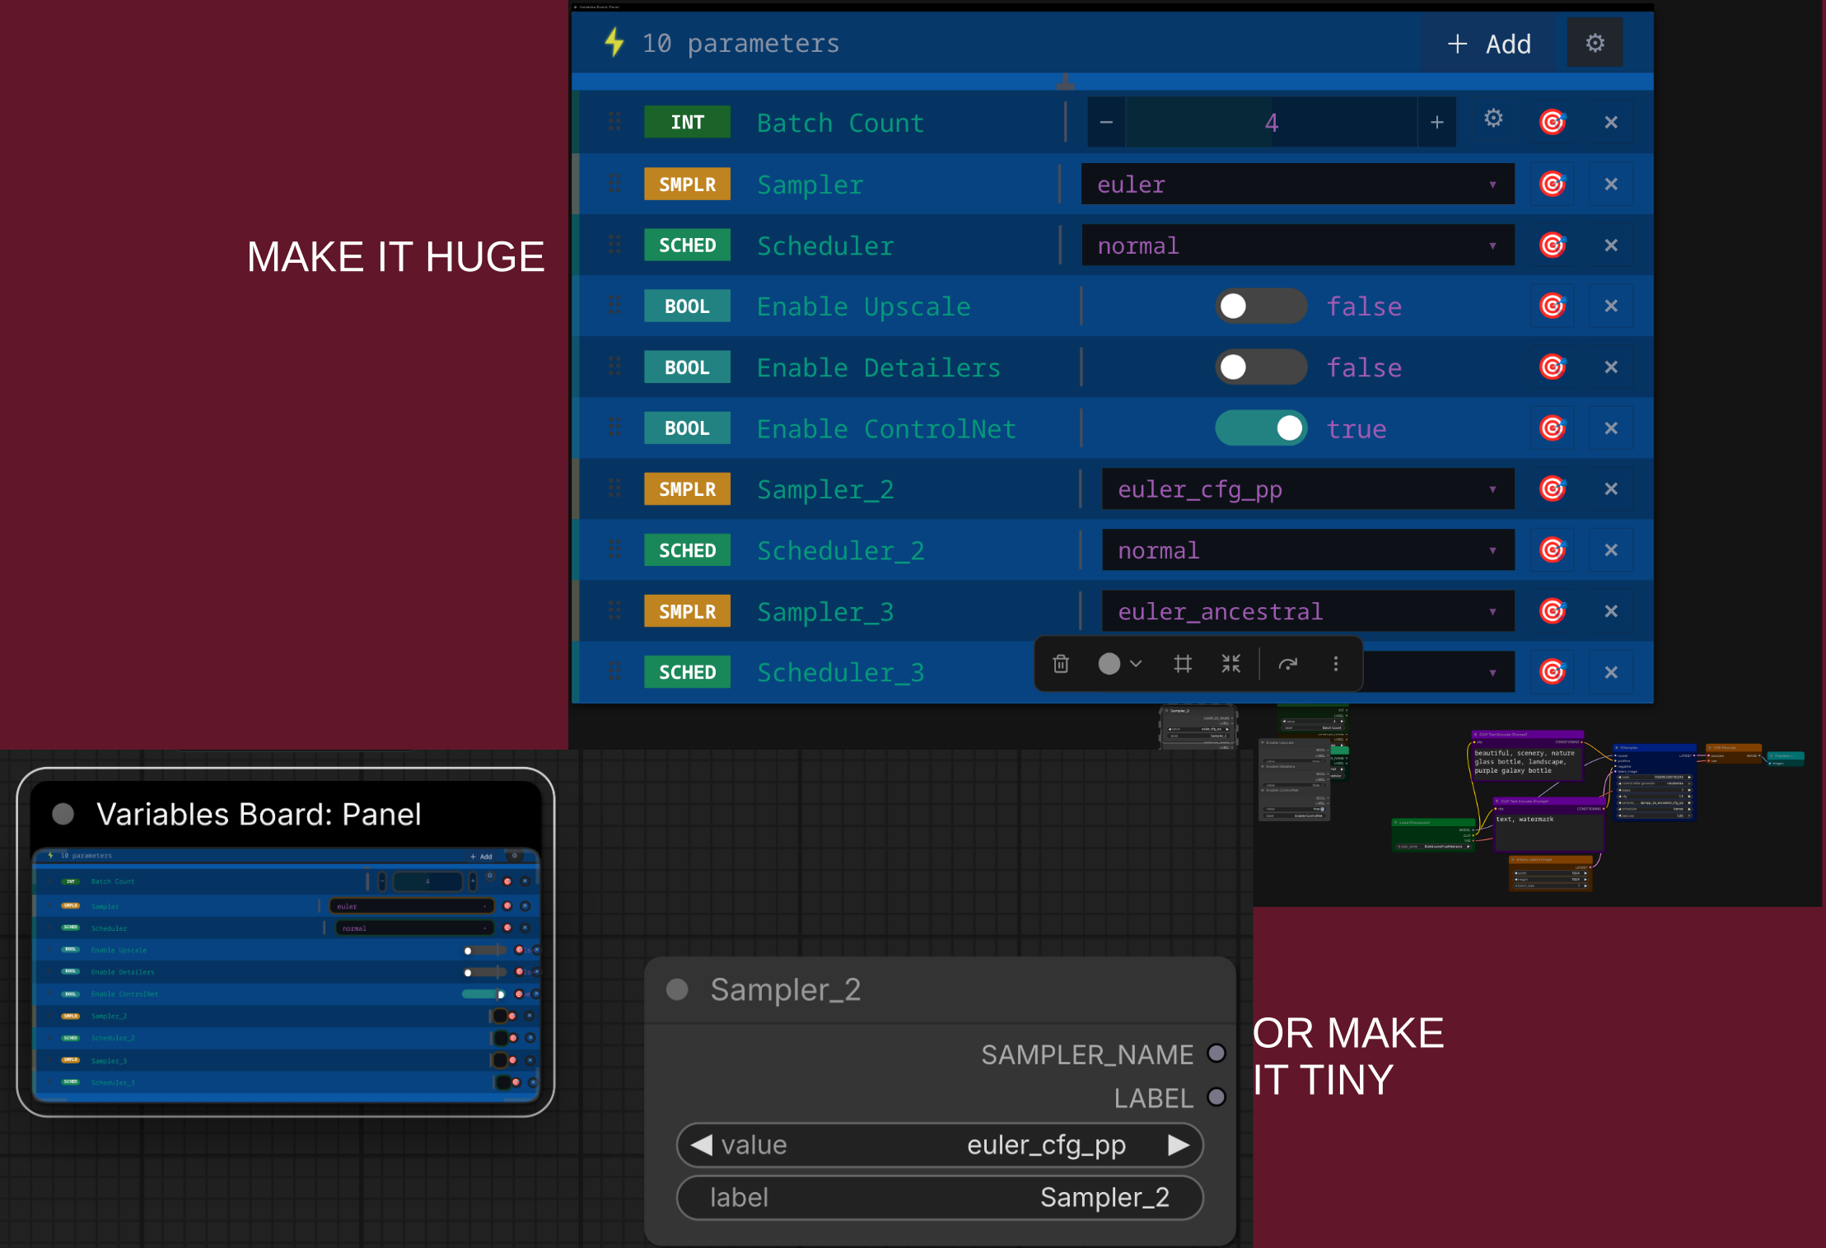Open Batch Count row settings gear
1826x1248 pixels.
[x=1493, y=119]
